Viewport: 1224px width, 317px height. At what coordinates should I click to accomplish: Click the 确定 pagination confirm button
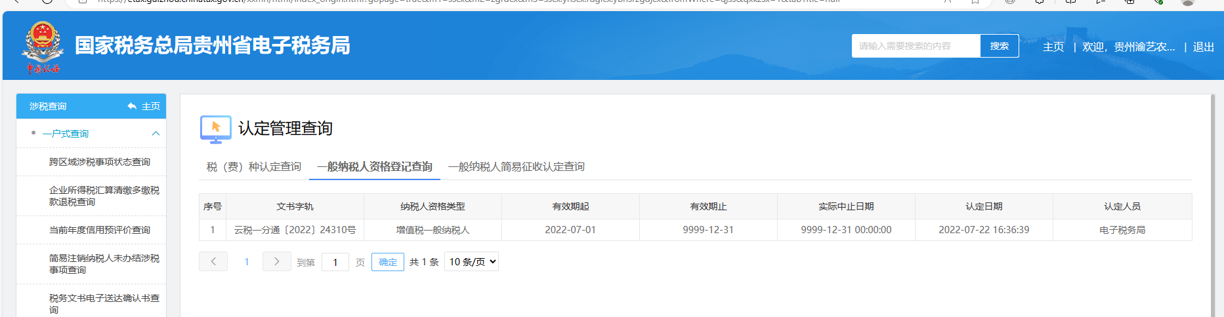pyautogui.click(x=387, y=262)
